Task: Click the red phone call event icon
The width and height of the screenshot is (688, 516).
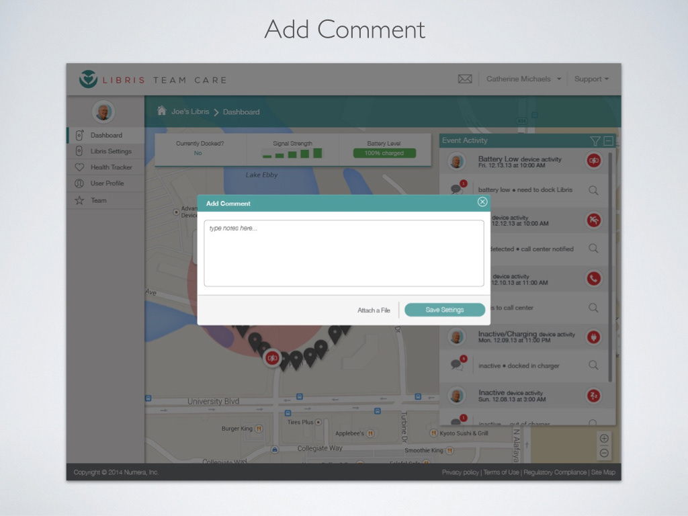Action: click(x=594, y=279)
